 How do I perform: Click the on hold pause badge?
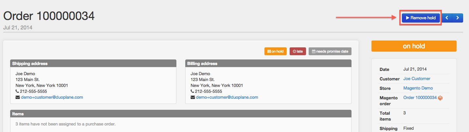pos(276,51)
